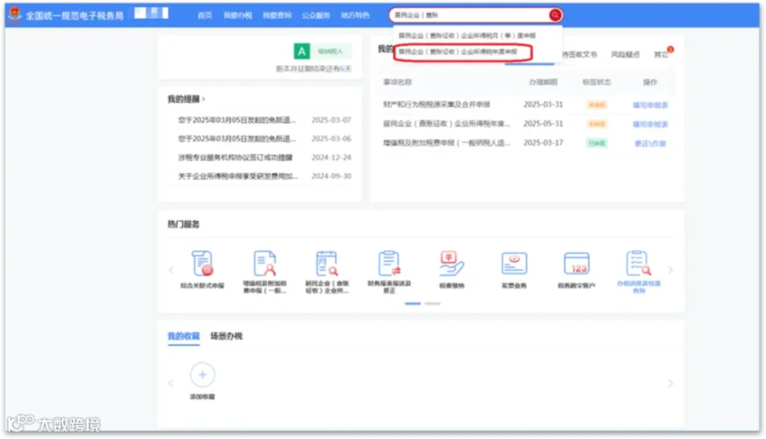This screenshot has width=766, height=439.
Task: Click the 事项名称 column header
Action: 397,82
